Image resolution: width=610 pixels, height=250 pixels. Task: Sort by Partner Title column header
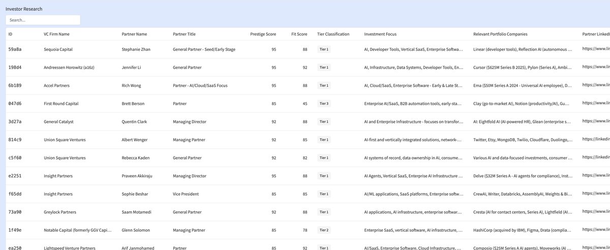click(x=184, y=34)
